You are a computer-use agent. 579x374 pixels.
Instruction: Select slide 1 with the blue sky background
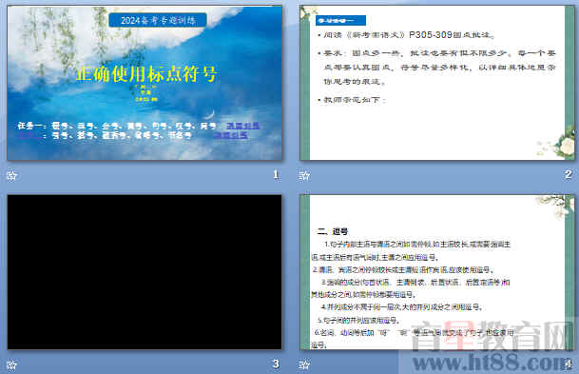point(145,83)
